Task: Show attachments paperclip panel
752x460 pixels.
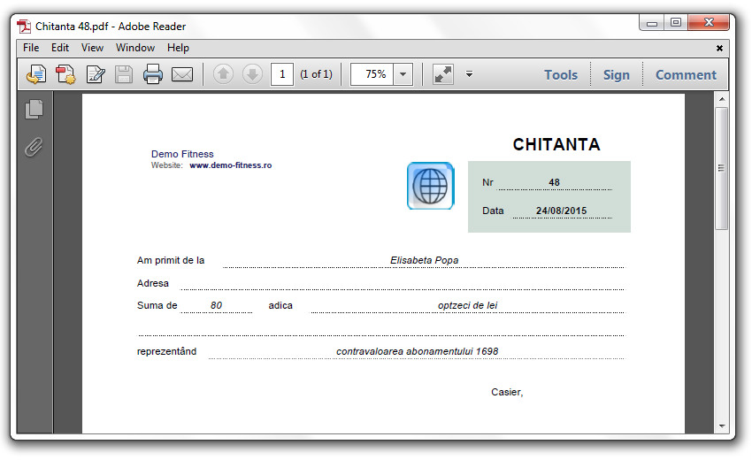Action: pyautogui.click(x=35, y=146)
